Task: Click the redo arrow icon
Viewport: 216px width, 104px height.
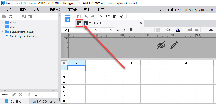Action: 93,16
